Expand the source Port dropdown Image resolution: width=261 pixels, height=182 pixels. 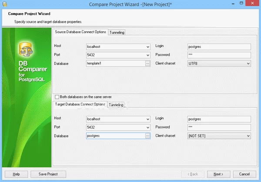(147, 55)
